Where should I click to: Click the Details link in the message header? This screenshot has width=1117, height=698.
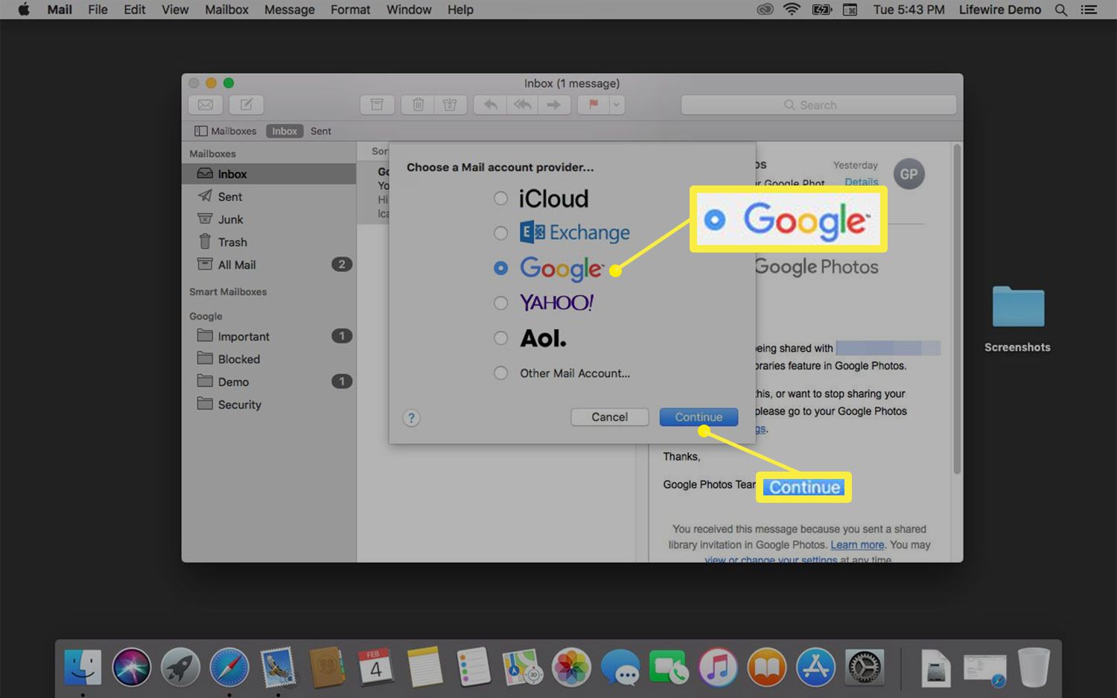861,182
